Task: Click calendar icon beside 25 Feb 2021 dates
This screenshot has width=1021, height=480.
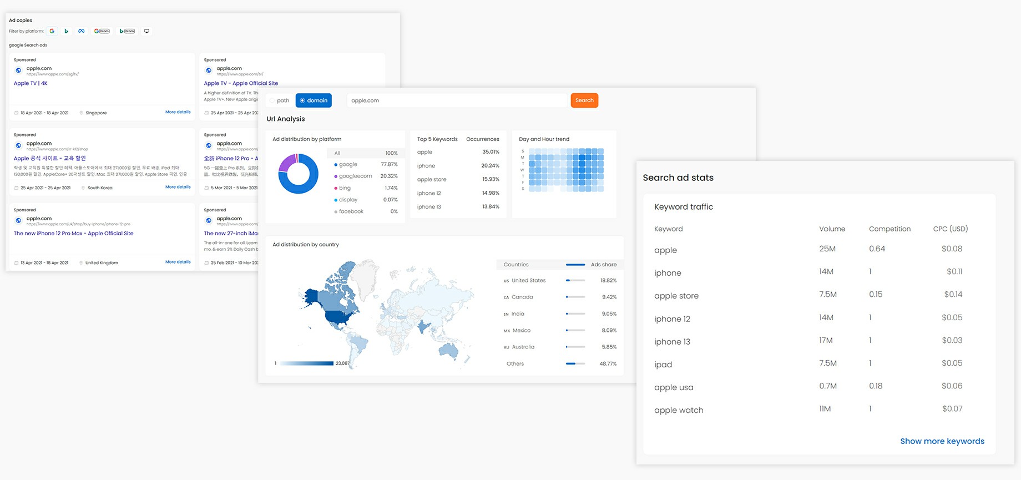Action: click(x=206, y=263)
